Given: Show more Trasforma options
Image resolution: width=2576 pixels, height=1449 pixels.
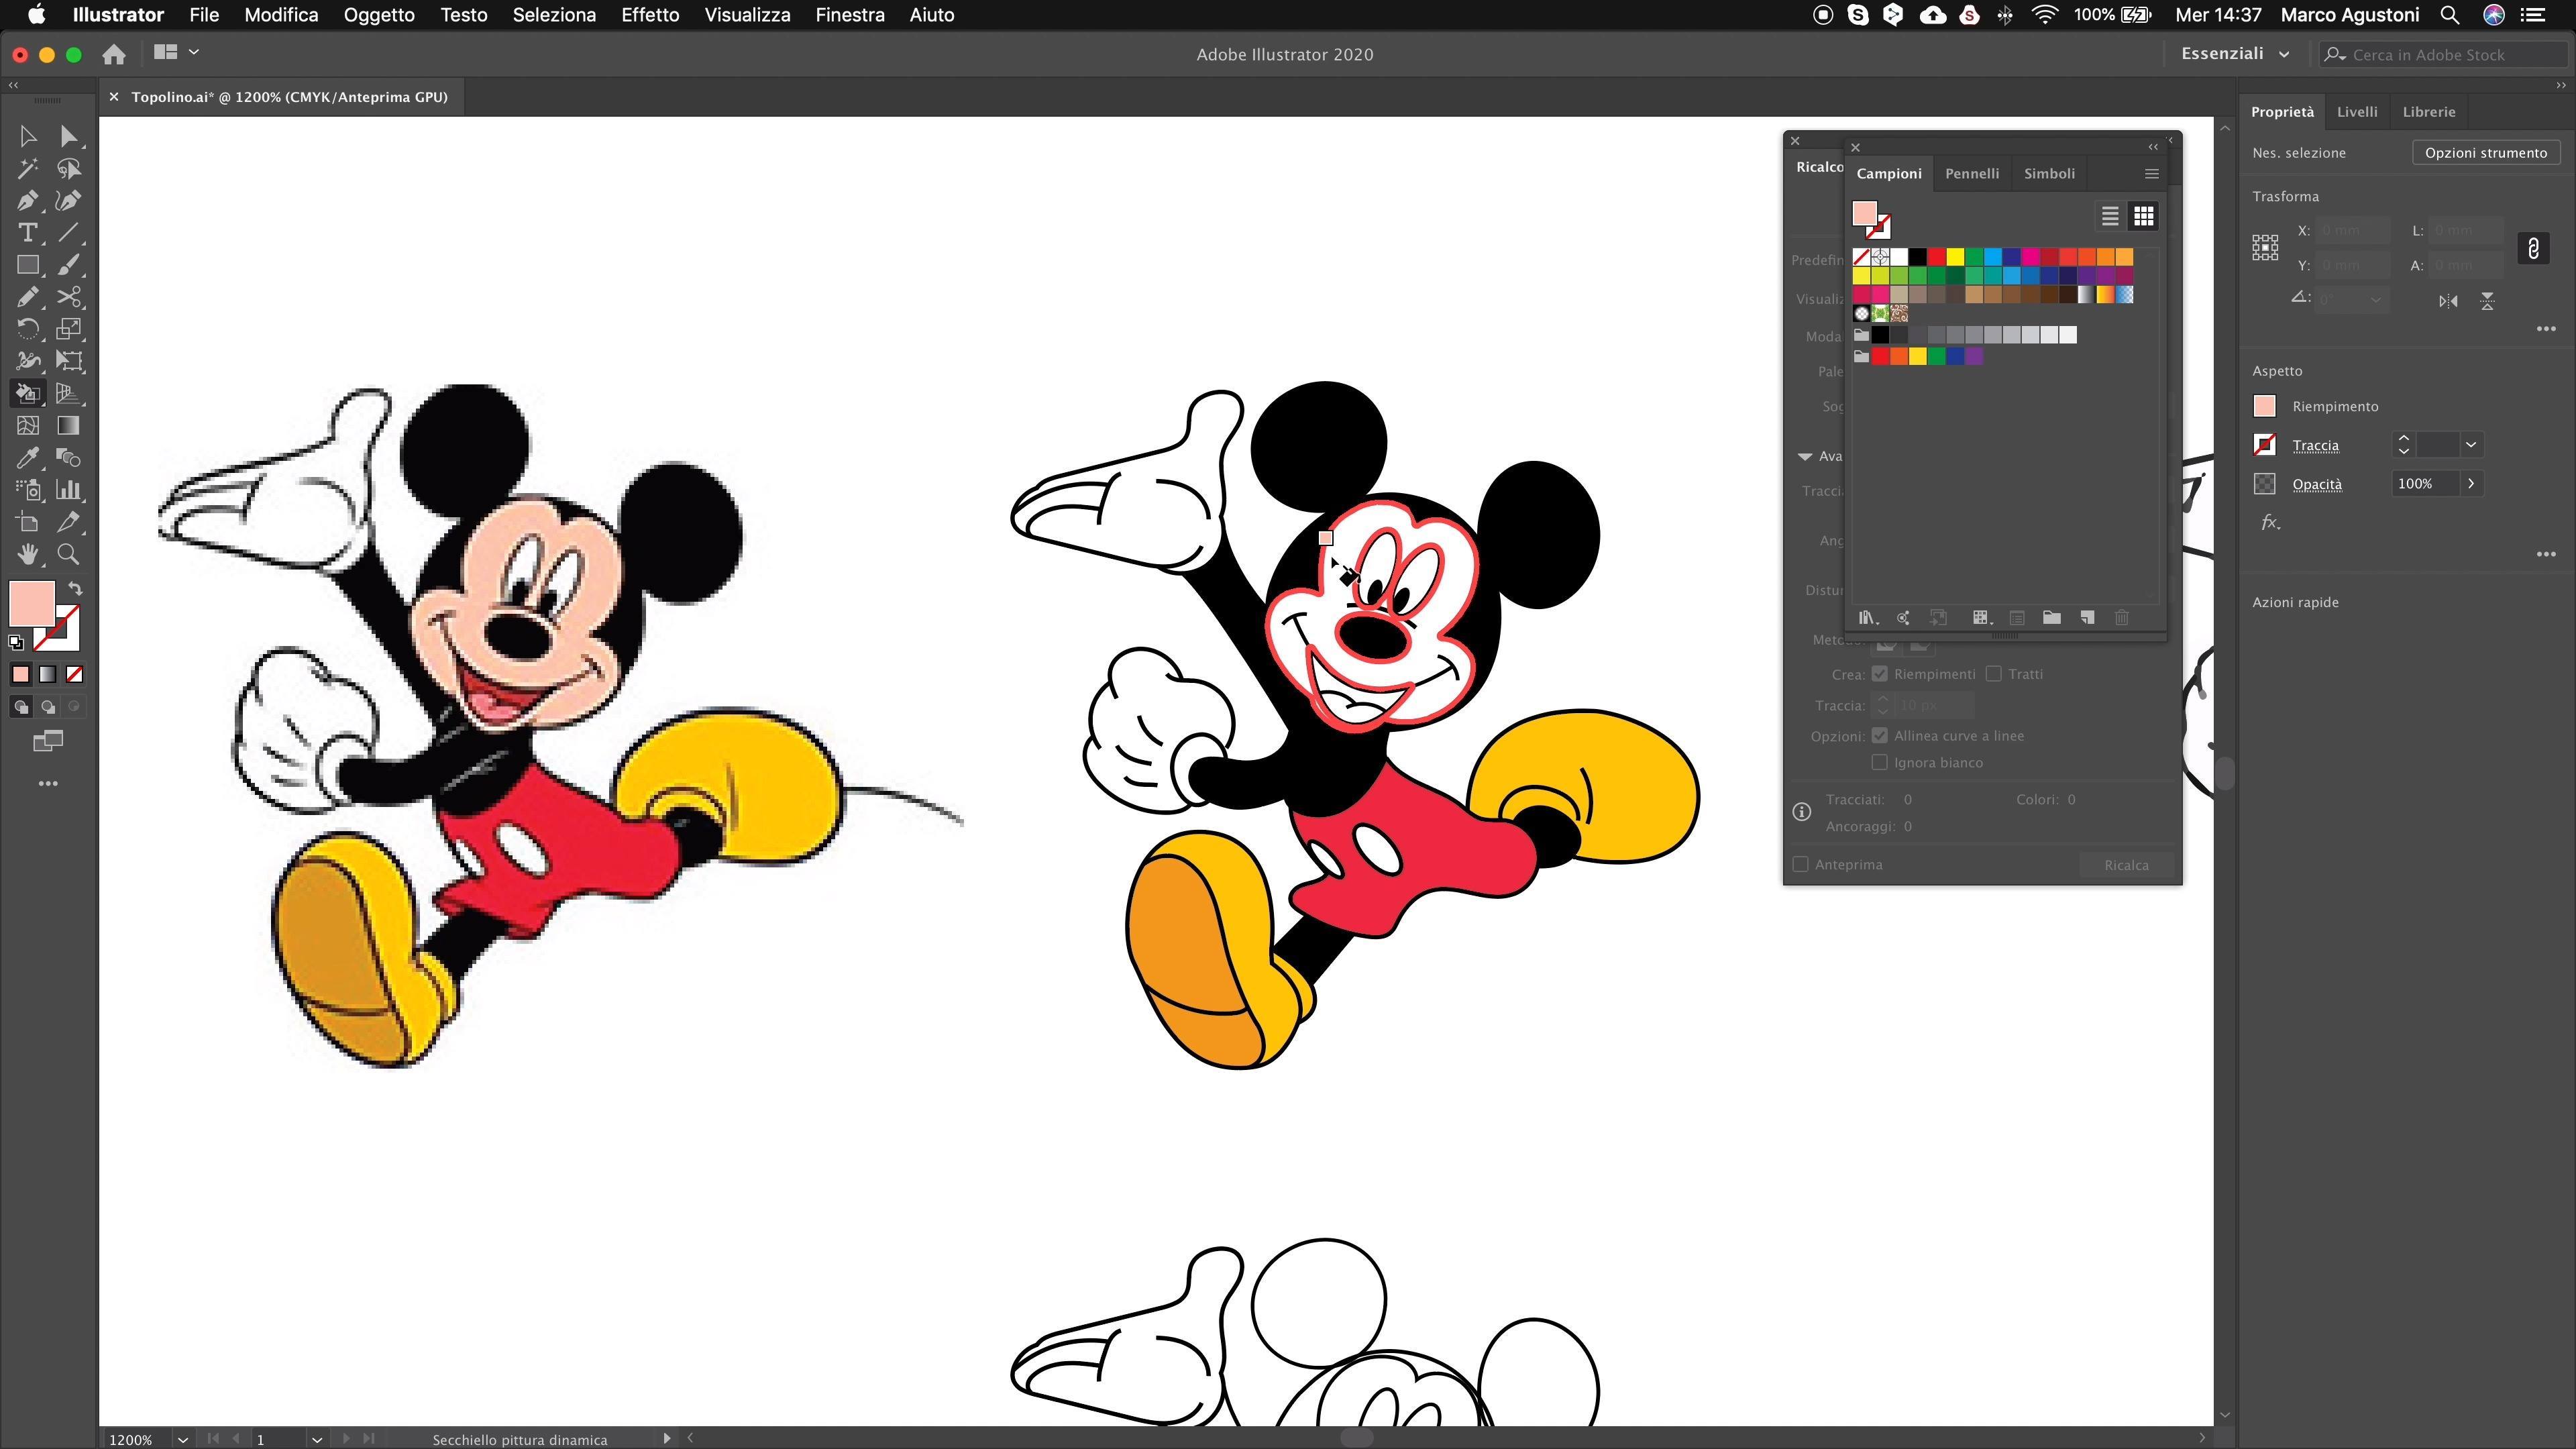Looking at the screenshot, I should pos(2546,329).
